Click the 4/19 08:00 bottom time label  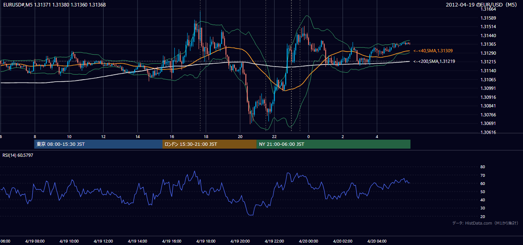(35, 241)
